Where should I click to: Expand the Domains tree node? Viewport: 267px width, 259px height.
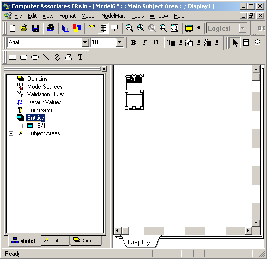(x=11, y=79)
